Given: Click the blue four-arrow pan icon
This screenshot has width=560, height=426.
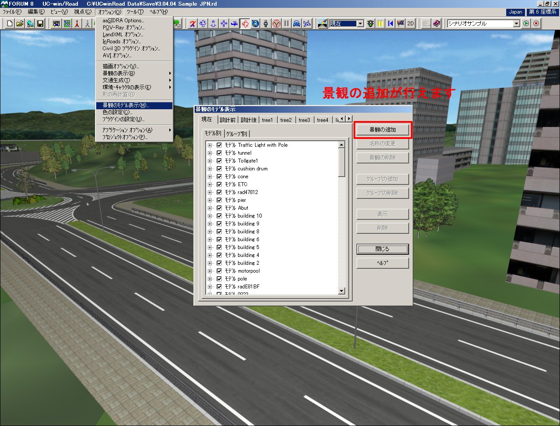Looking at the screenshot, I should pos(224,24).
